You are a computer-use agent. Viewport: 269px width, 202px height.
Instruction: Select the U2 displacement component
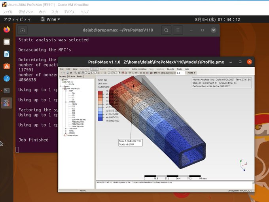pyautogui.click(x=73, y=97)
